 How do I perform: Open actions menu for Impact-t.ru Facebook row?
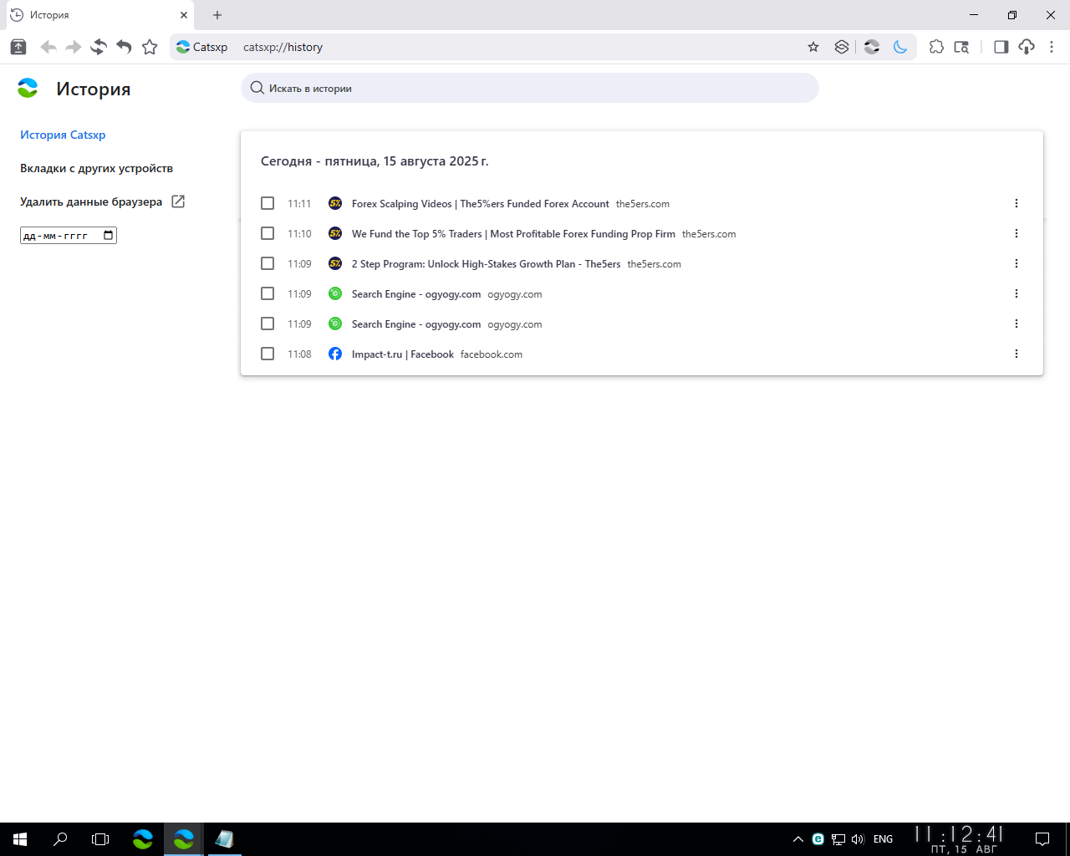pos(1016,354)
